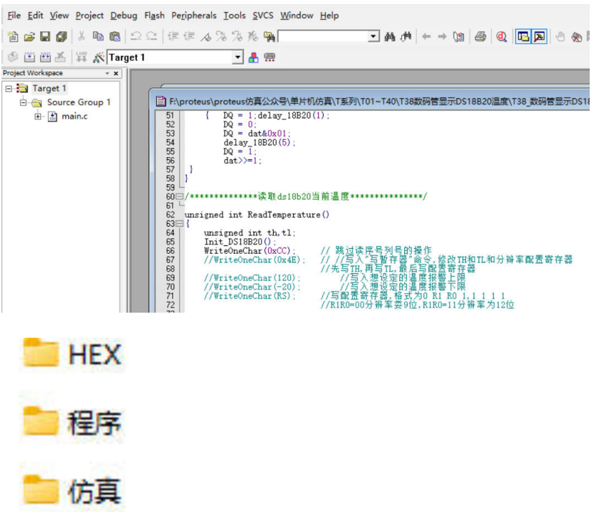
Task: Navigate backward with the left arrow icon
Action: (x=426, y=37)
